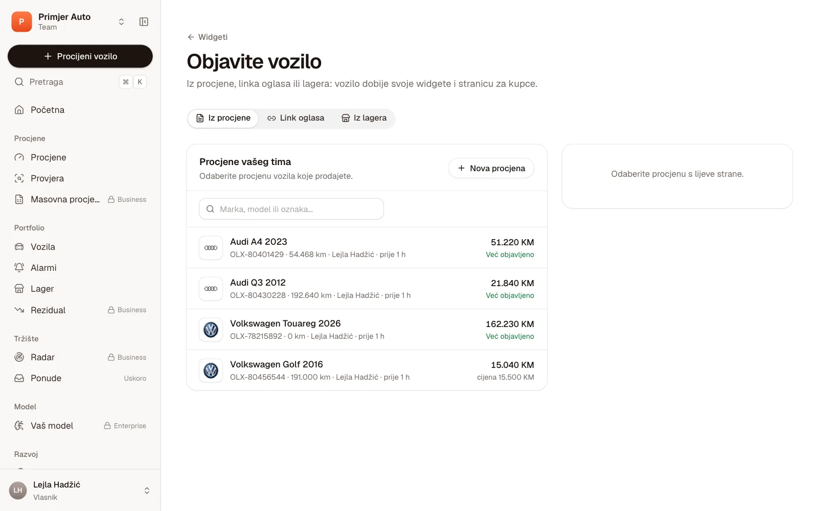The image size is (818, 511).
Task: Click the VW logo of Touareg row
Action: coord(211,330)
